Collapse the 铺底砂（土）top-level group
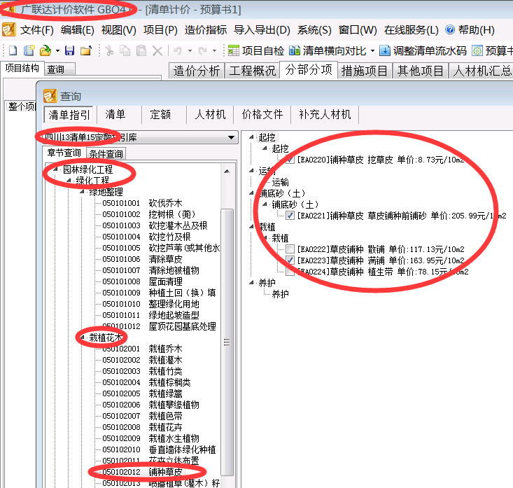This screenshot has width=513, height=488. [x=251, y=193]
